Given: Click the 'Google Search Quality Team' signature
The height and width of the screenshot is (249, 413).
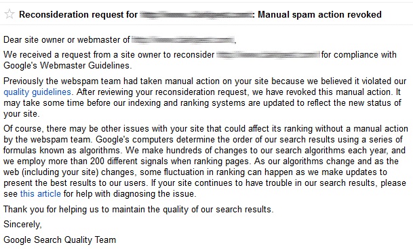Looking at the screenshot, I should click(x=60, y=240).
